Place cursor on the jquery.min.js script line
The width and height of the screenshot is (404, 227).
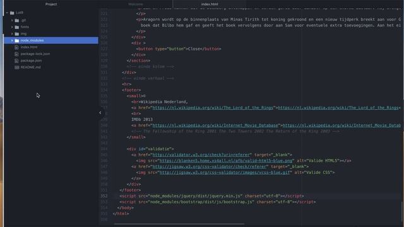tap(211, 196)
